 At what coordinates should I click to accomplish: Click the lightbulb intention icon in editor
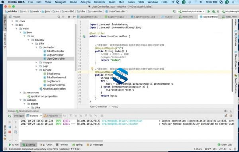tap(92, 69)
